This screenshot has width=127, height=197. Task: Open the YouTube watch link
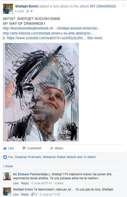coord(46,38)
